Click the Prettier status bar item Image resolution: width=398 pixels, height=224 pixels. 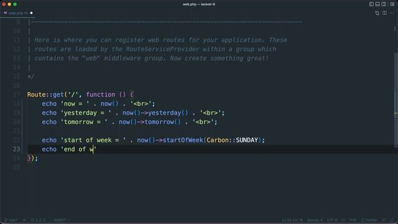[x=369, y=220]
